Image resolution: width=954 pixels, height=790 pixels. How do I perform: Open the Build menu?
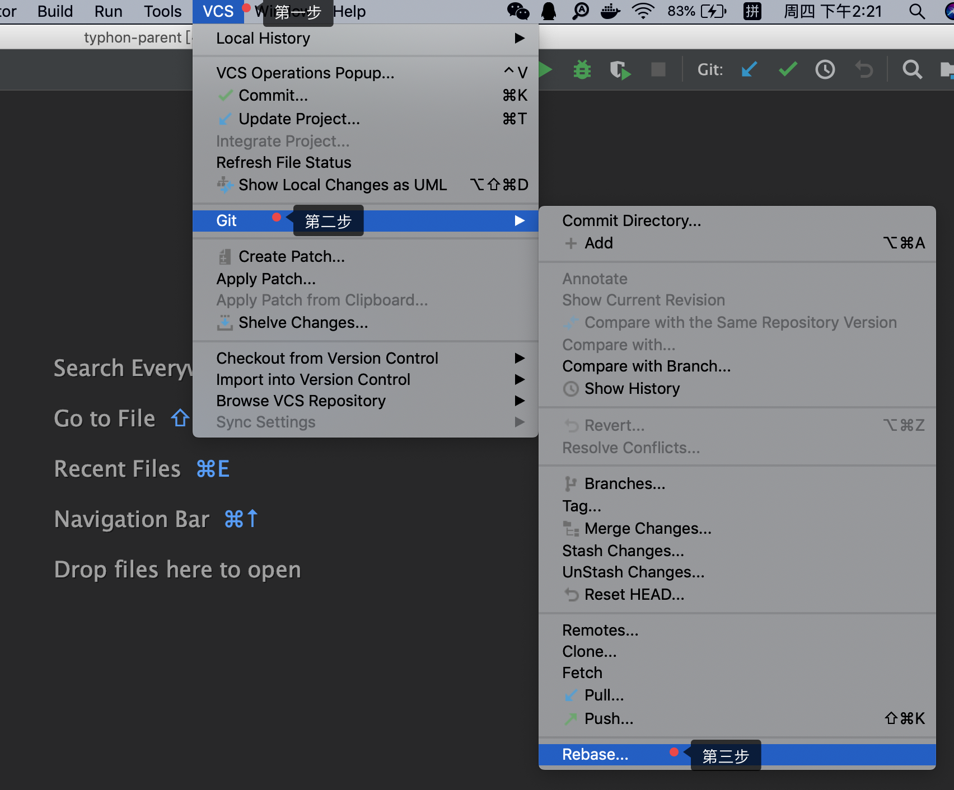tap(55, 11)
